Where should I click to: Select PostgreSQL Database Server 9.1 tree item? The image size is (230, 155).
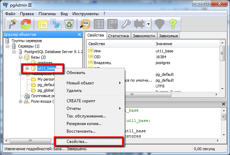point(53,52)
